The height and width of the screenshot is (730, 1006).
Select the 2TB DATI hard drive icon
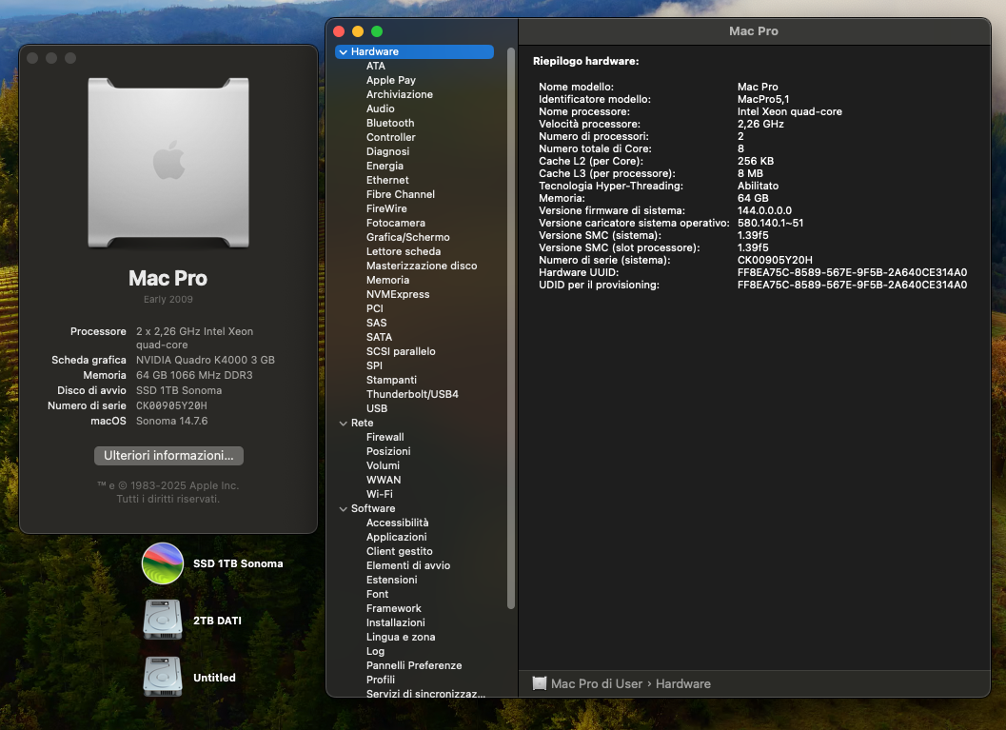pos(163,620)
